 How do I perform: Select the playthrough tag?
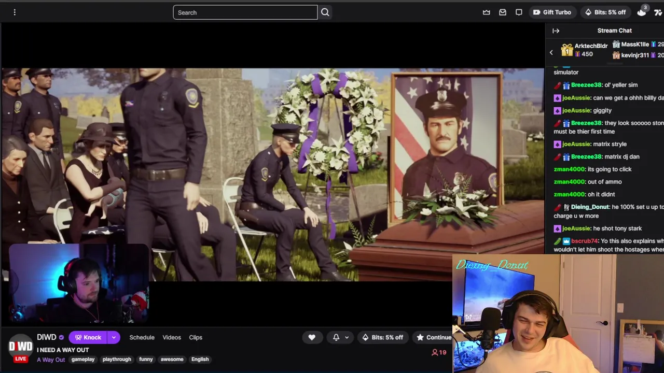tap(117, 360)
